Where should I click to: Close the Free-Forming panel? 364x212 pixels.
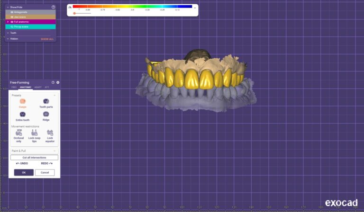coord(58,82)
